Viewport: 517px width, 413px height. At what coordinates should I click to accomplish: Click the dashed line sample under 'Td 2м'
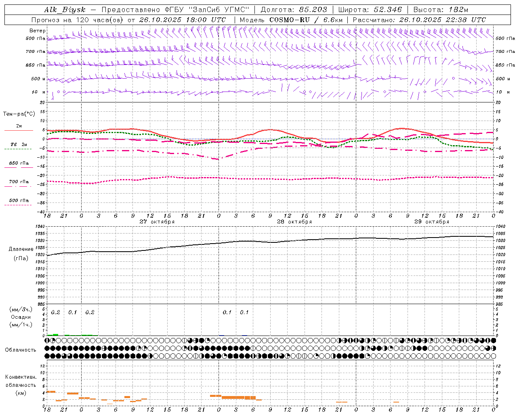[x=18, y=149]
